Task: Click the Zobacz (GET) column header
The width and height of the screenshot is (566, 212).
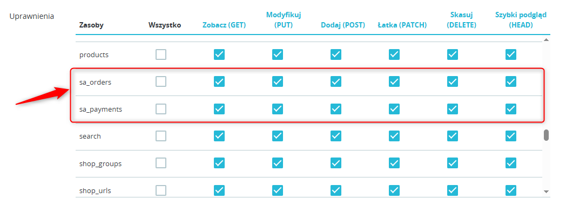Action: pyautogui.click(x=224, y=25)
